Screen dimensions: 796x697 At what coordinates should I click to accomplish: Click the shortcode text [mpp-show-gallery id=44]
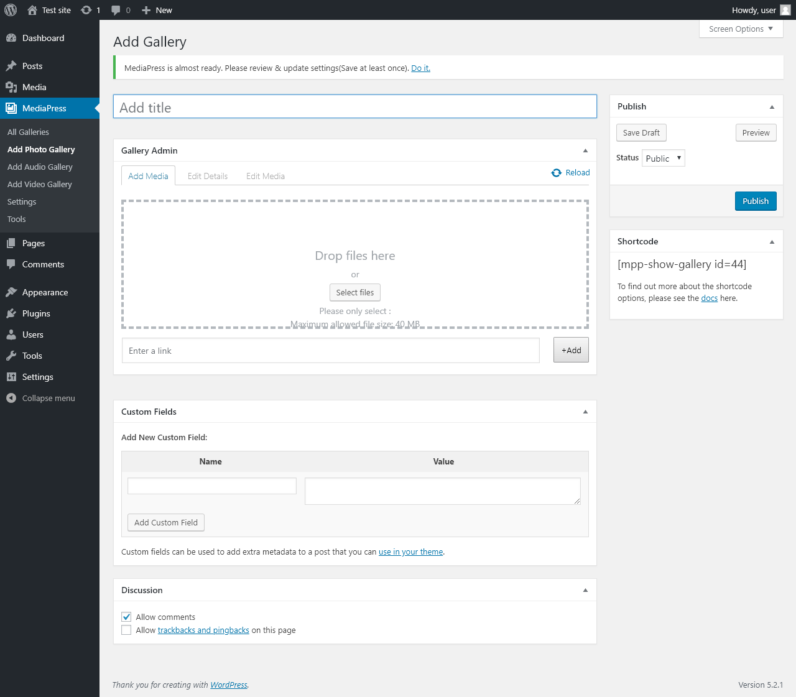(682, 264)
